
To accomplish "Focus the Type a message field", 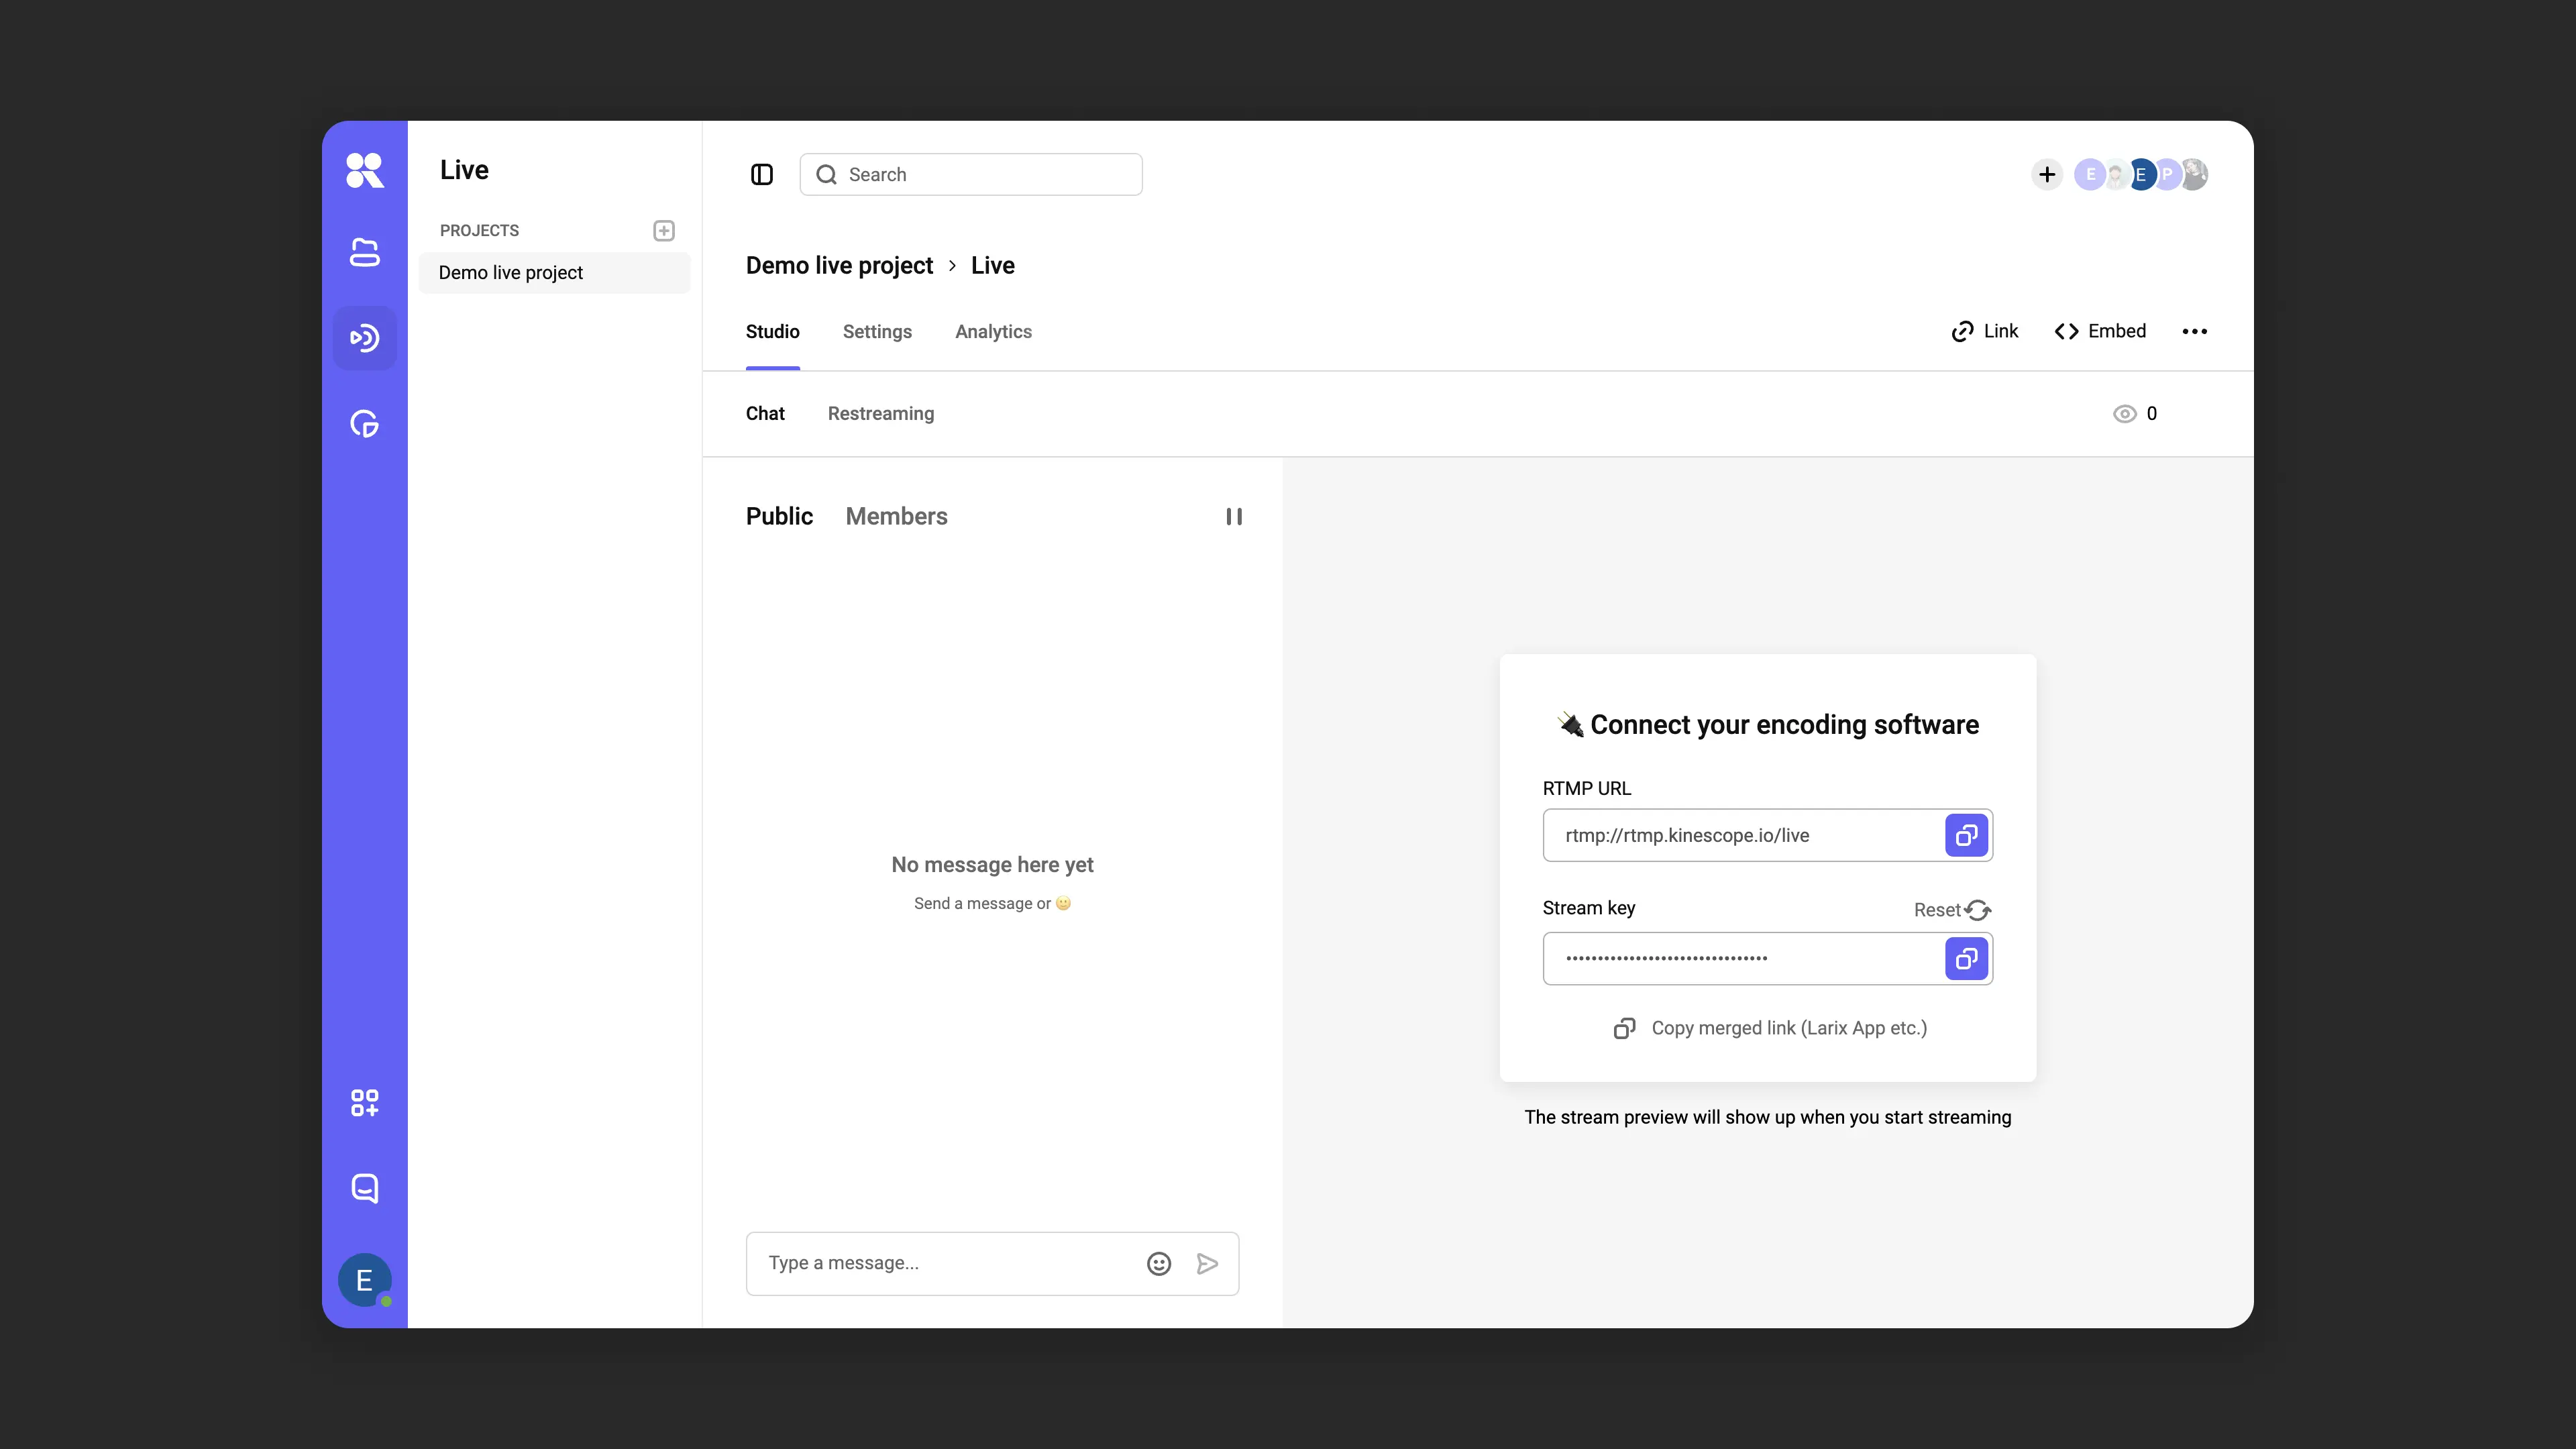I will (992, 1264).
